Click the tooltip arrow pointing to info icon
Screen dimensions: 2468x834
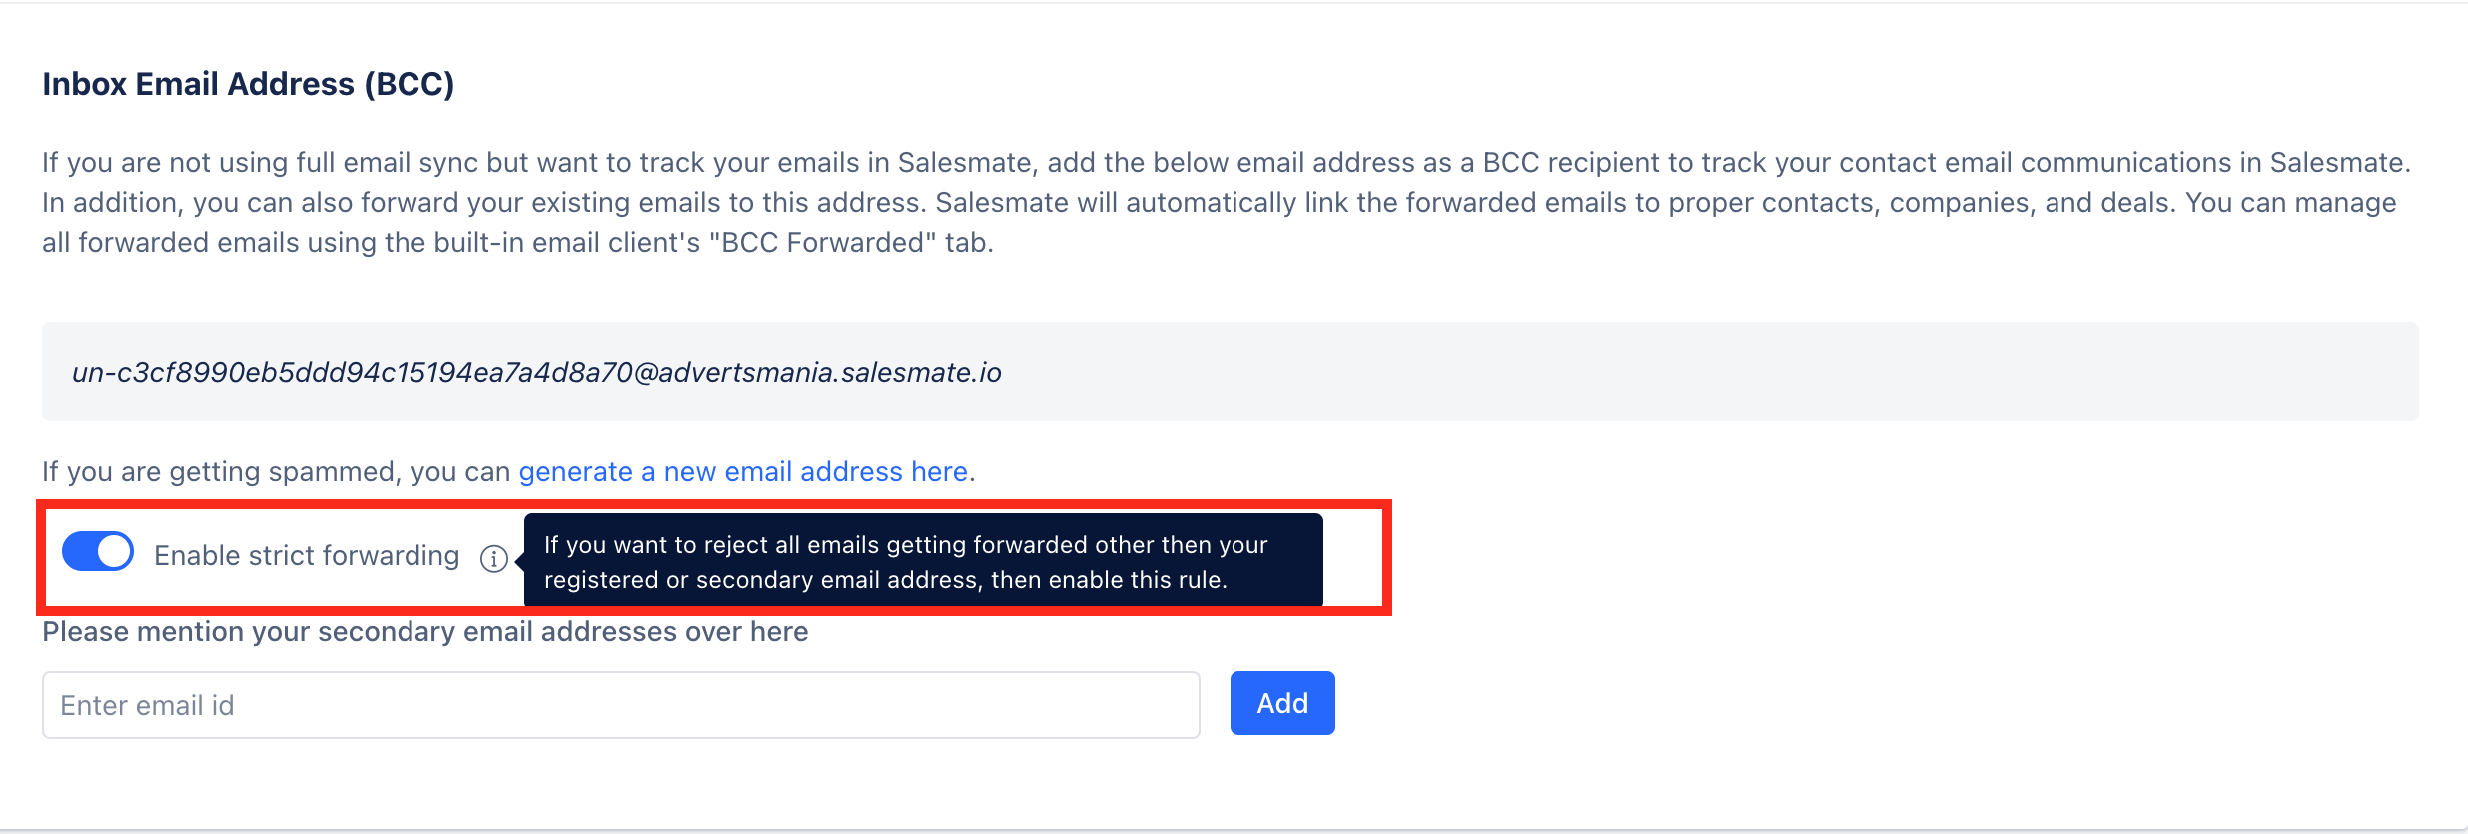(519, 560)
